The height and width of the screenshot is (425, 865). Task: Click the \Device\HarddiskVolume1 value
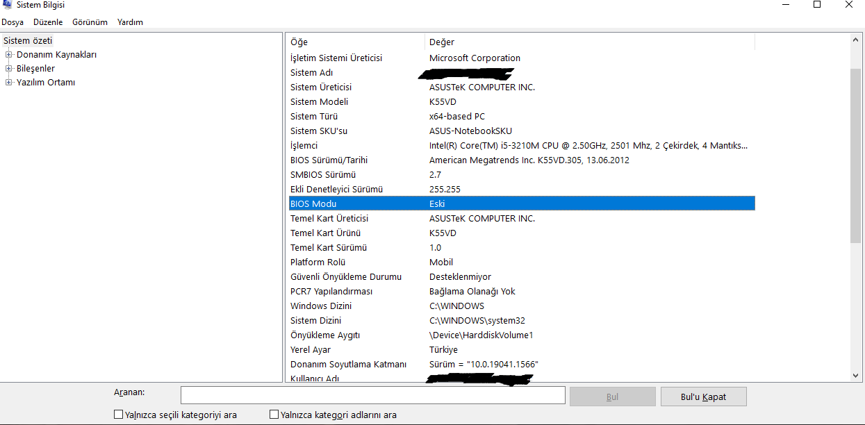(481, 335)
